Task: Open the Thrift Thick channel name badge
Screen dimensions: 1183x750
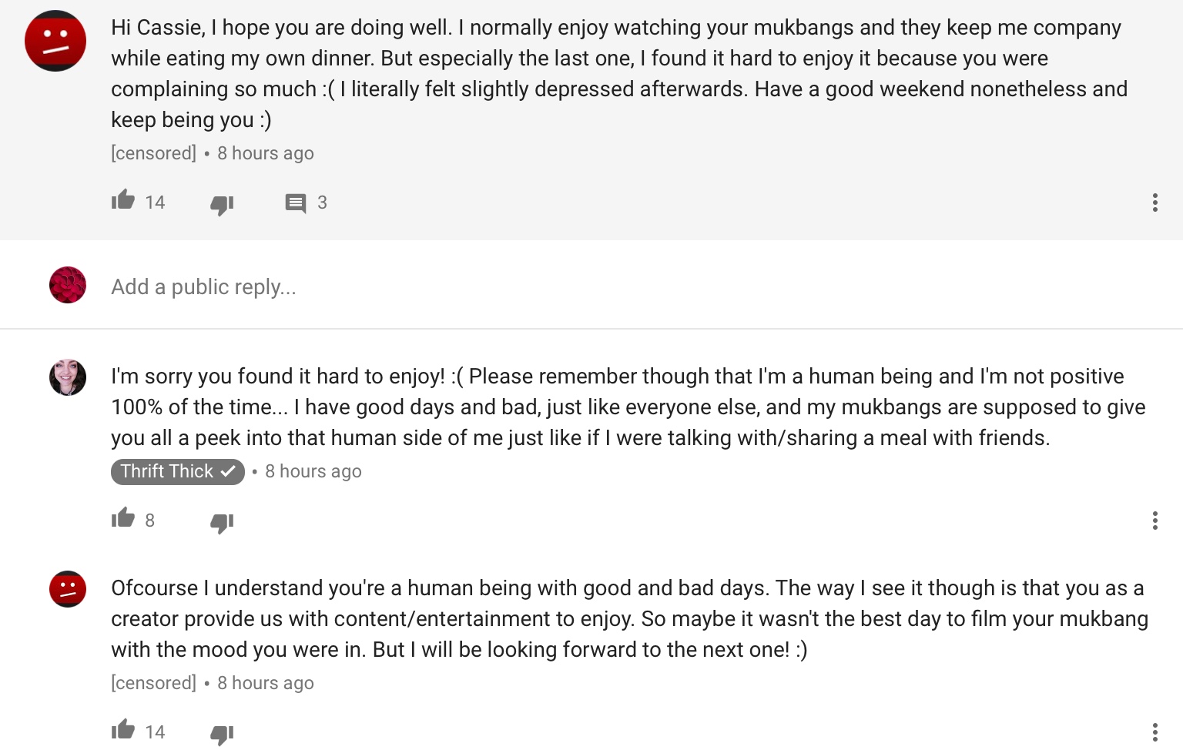Action: (x=177, y=471)
